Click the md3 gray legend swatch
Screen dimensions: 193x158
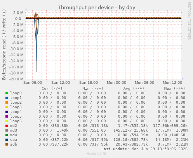pyautogui.click(x=7, y=130)
